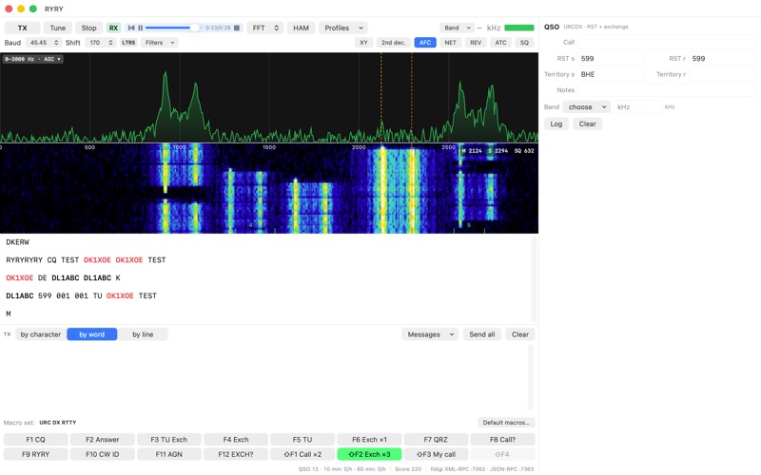The height and width of the screenshot is (475, 761).
Task: Trigger the F7 QRZ macro
Action: 436,440
